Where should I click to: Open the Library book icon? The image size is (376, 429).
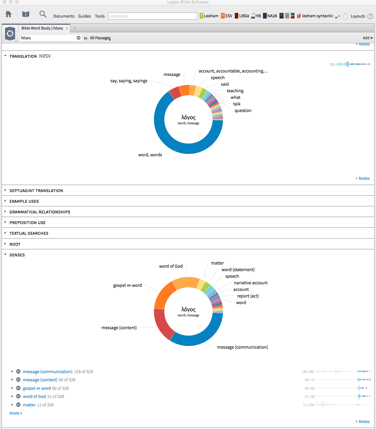(26, 14)
